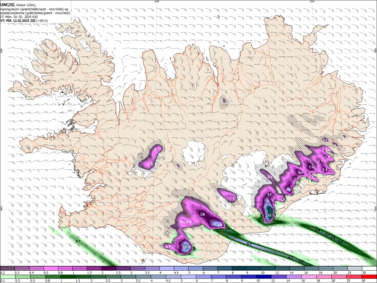Click the 'slydda/snjókoma (grátt/bleikt/grænt' header line
377x283 pixels.
click(35, 13)
